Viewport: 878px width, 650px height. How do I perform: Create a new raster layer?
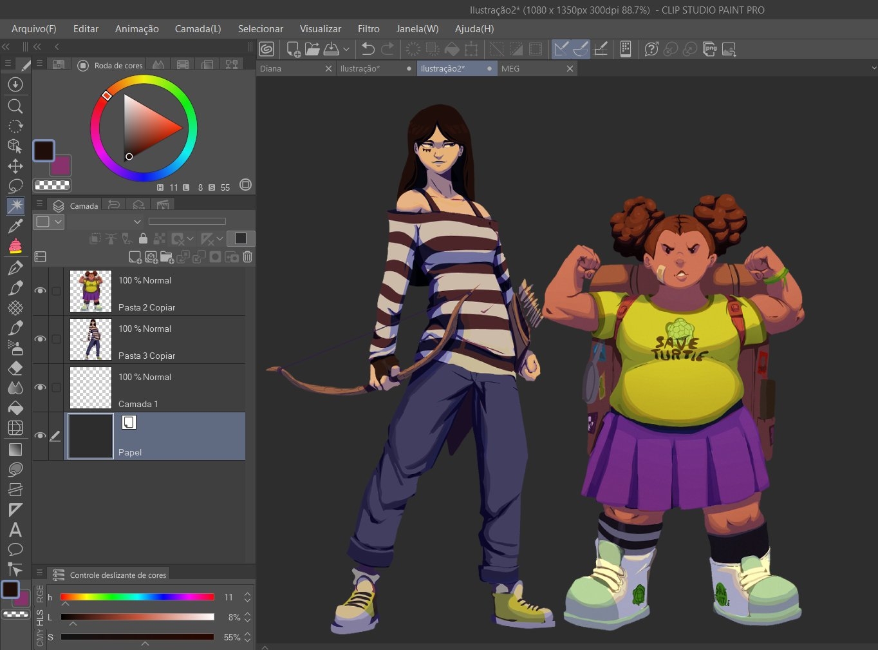click(x=135, y=257)
